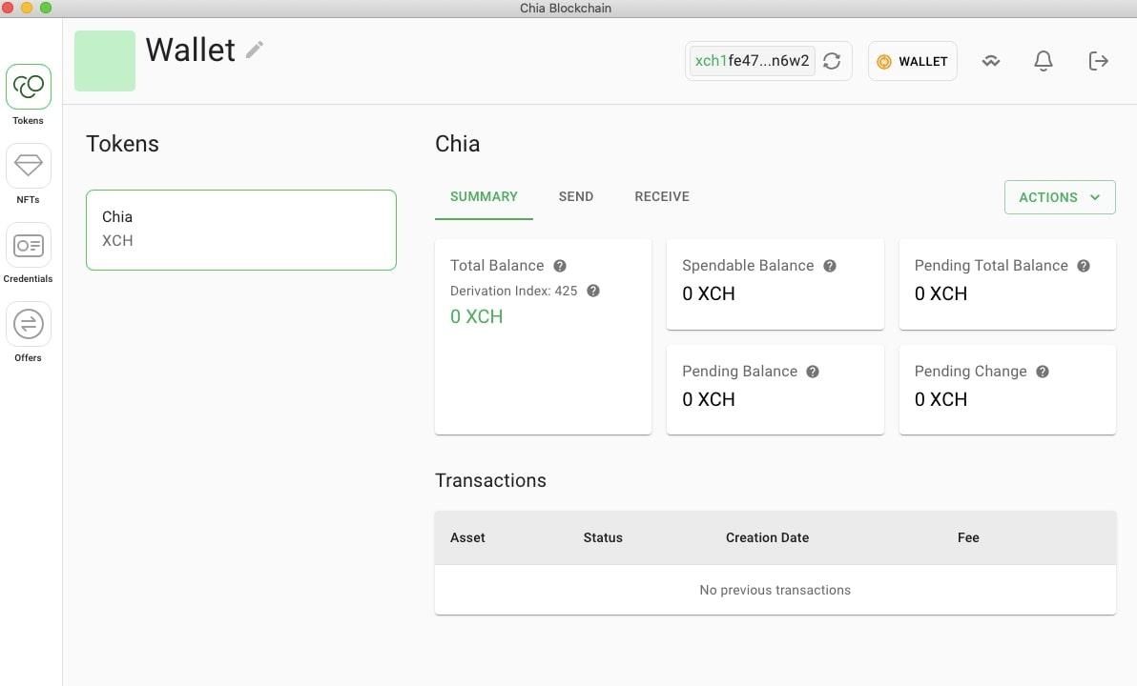Click help icon next to Pending Total Balance
The image size is (1137, 686).
coord(1084,266)
